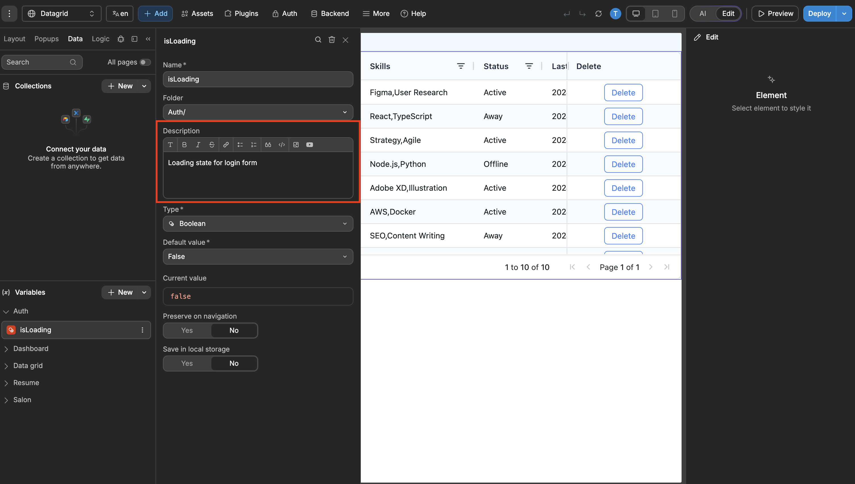
Task: Switch to mobile device preview icon
Action: click(x=674, y=14)
